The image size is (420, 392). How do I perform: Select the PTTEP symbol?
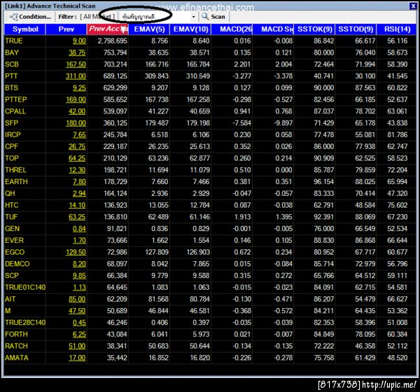pyautogui.click(x=16, y=99)
